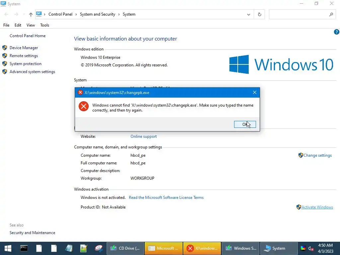
Task: Open the File menu
Action: (6, 25)
